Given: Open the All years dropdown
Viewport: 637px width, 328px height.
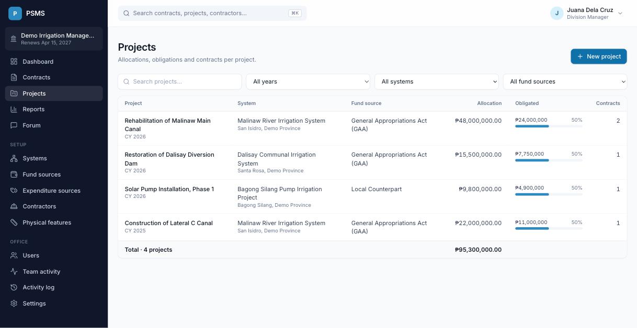Looking at the screenshot, I should pyautogui.click(x=308, y=81).
